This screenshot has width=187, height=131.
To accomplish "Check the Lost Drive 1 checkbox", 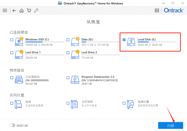I will (x=12, y=53).
